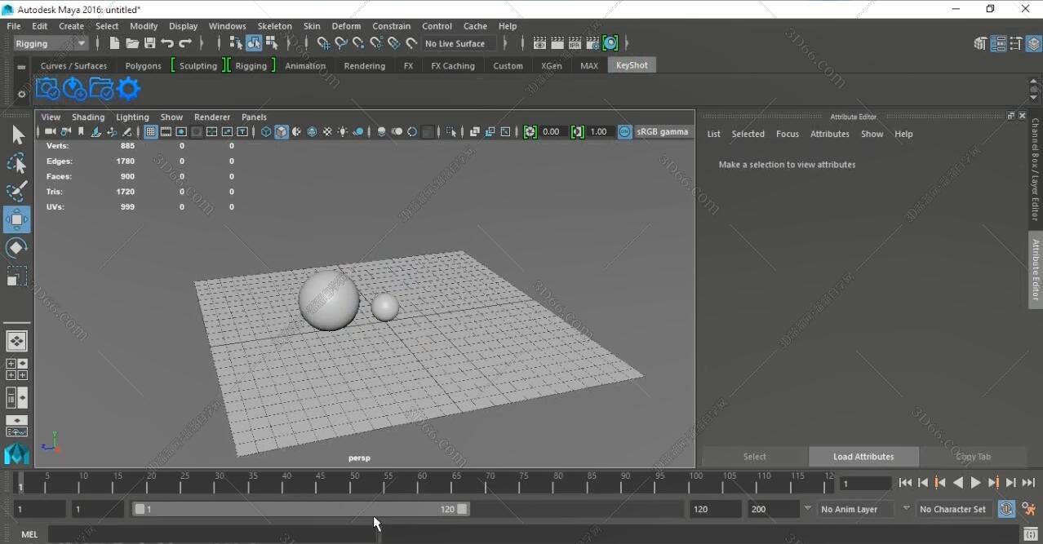Click the MEL command line input

[x=212, y=534]
